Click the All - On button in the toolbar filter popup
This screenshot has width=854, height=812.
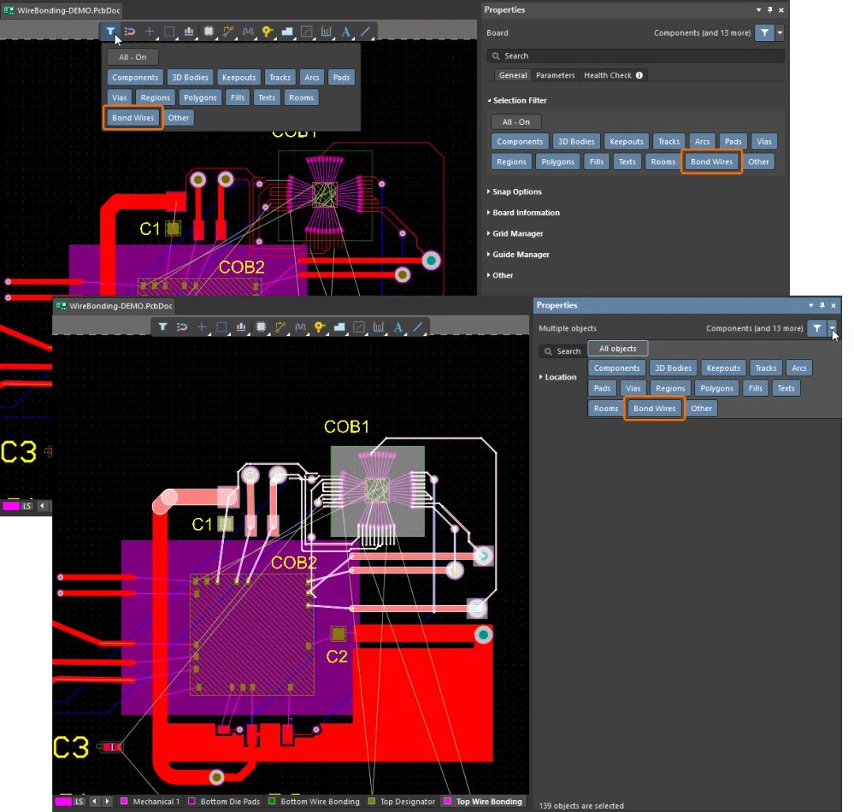133,57
